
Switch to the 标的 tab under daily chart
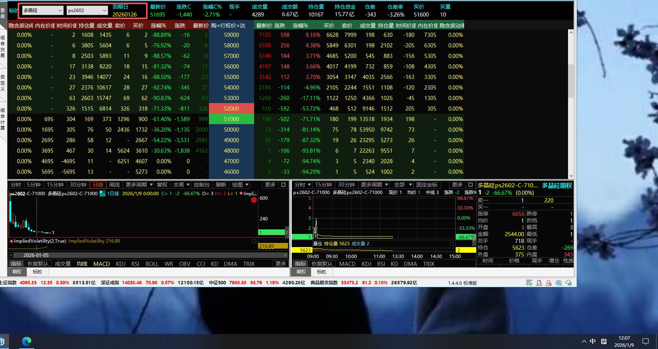click(37, 272)
